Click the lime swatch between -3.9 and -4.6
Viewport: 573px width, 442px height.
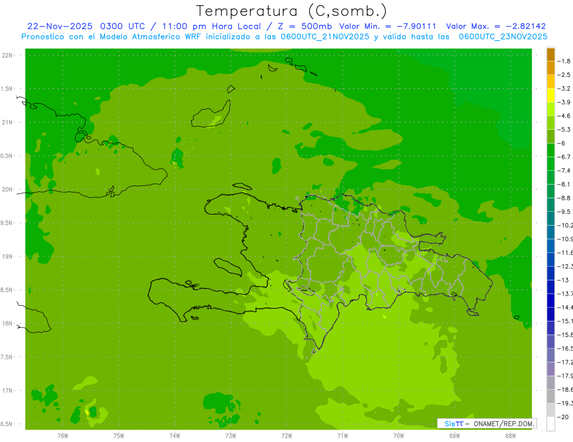[x=551, y=109]
